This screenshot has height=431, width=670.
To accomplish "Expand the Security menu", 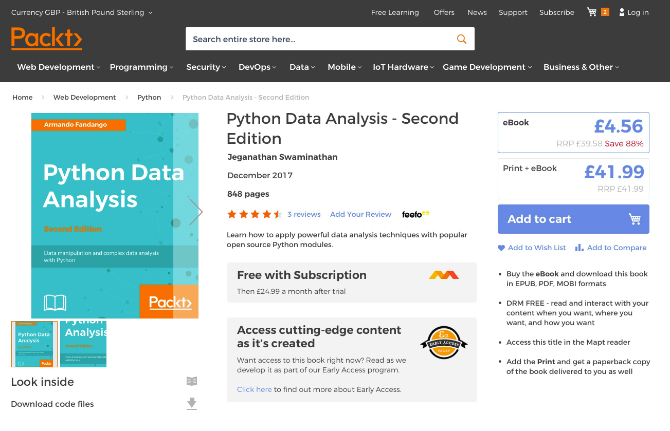I will [x=206, y=67].
